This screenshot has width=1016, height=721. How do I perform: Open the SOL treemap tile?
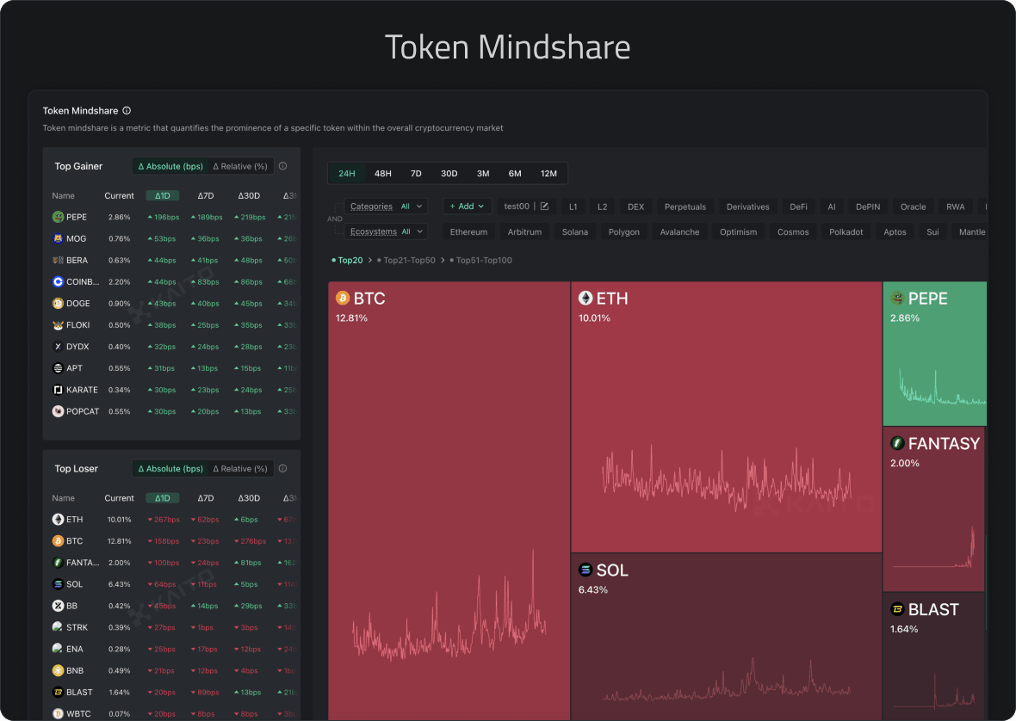(727, 637)
